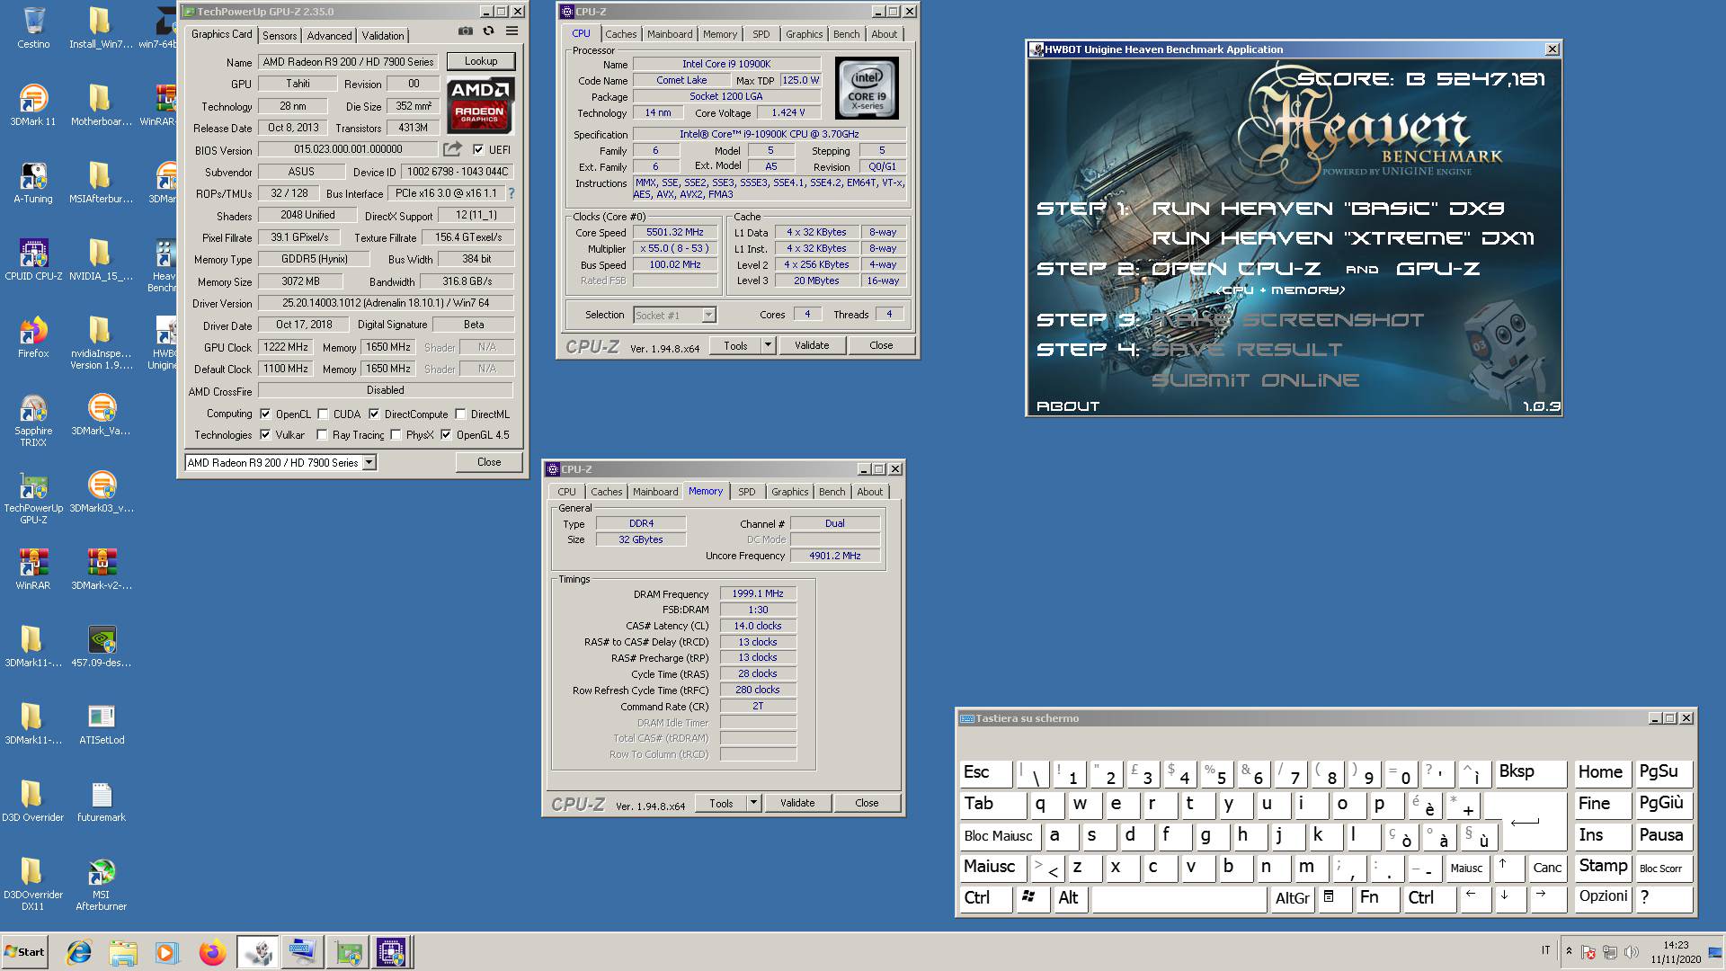This screenshot has height=971, width=1726.
Task: Open Sapphire TRIXX desktop icon
Action: (33, 420)
